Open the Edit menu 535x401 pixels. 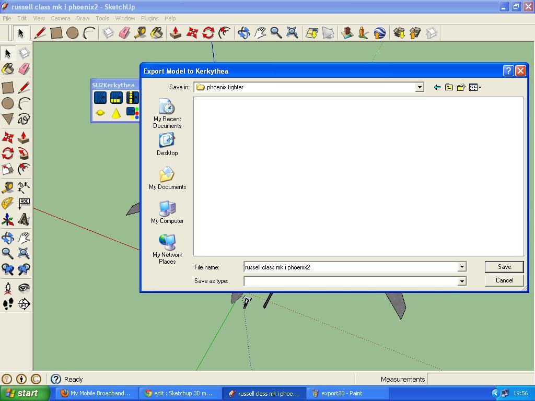22,18
